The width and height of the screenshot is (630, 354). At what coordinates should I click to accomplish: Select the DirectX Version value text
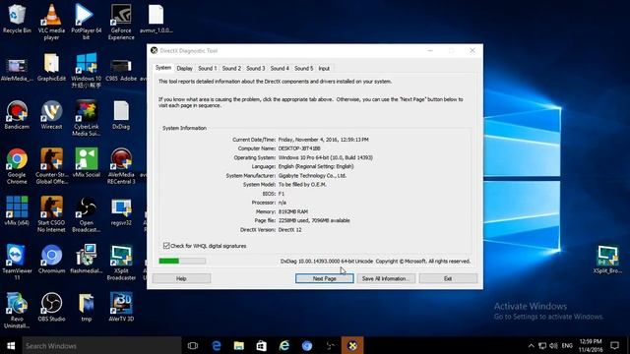tap(289, 229)
